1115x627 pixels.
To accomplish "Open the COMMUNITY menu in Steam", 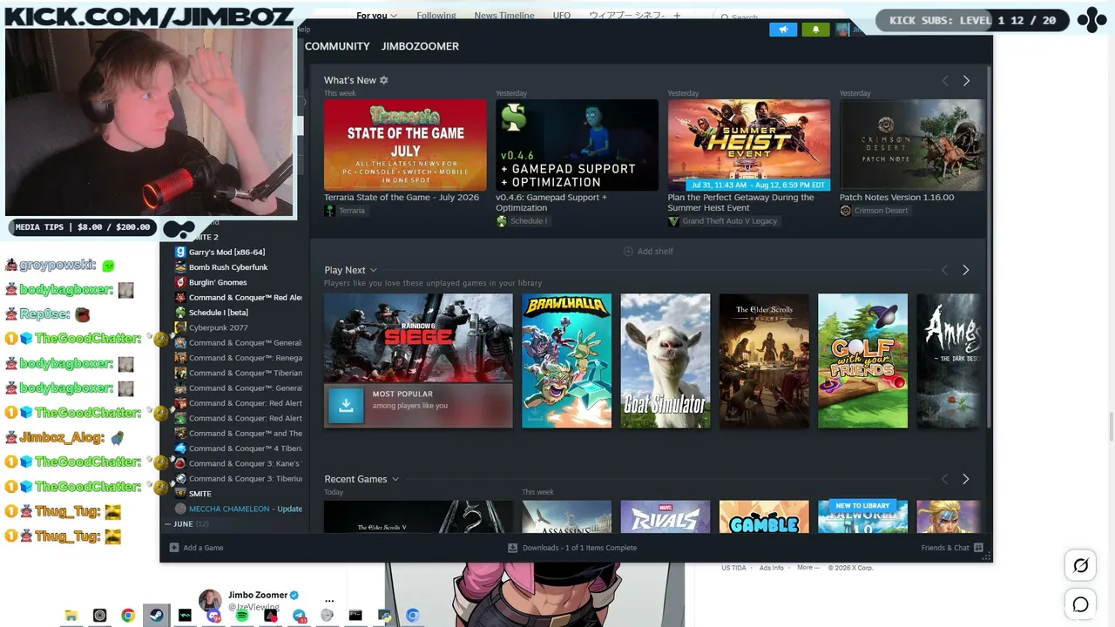I will click(x=337, y=46).
